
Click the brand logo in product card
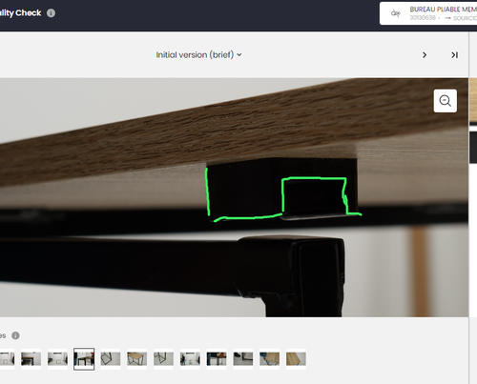395,13
